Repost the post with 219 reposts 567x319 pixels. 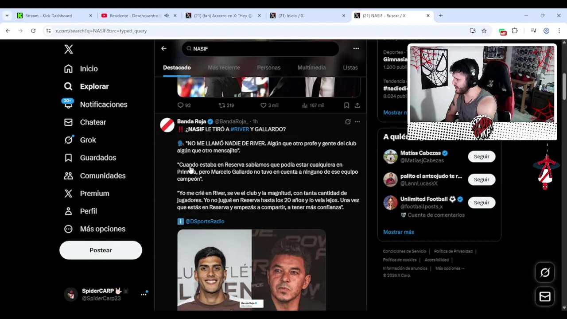click(226, 105)
